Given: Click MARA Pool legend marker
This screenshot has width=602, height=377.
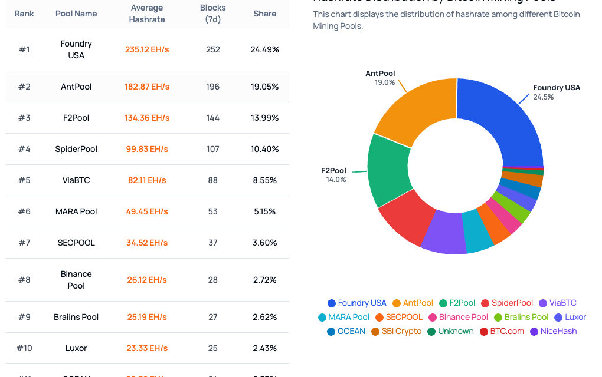Looking at the screenshot, I should coord(322,318).
